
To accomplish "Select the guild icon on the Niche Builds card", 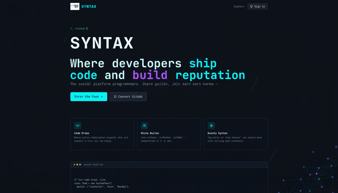I will (144, 126).
